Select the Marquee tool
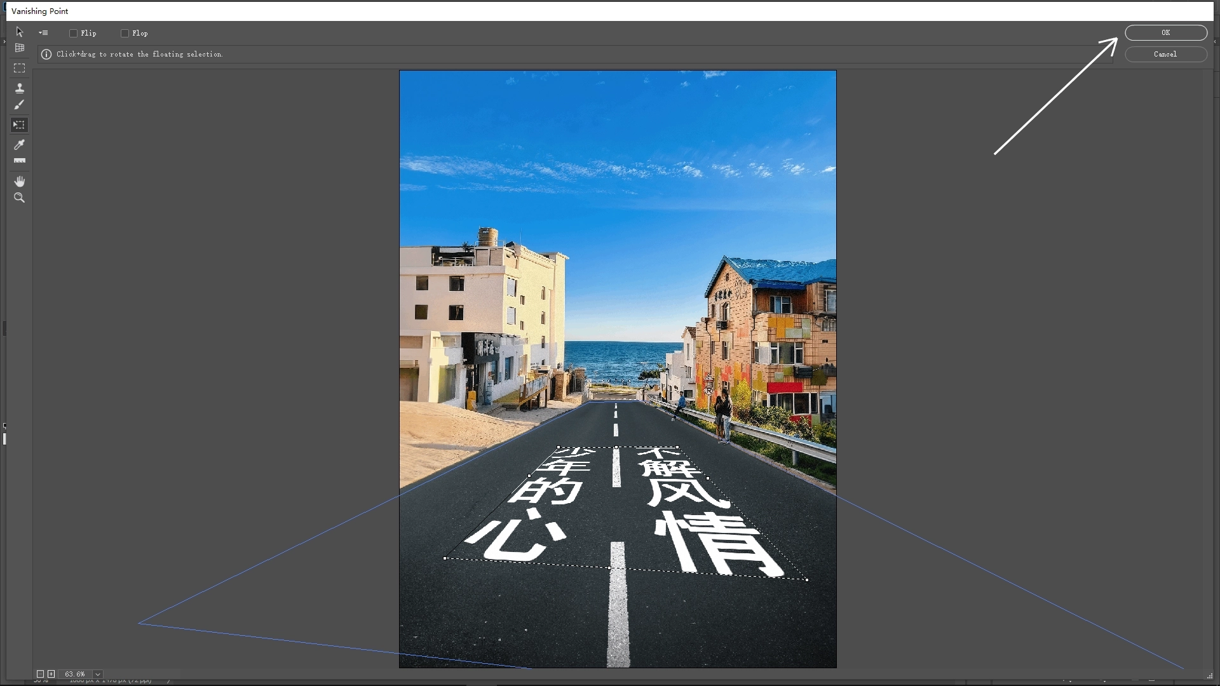1220x686 pixels. 19,68
